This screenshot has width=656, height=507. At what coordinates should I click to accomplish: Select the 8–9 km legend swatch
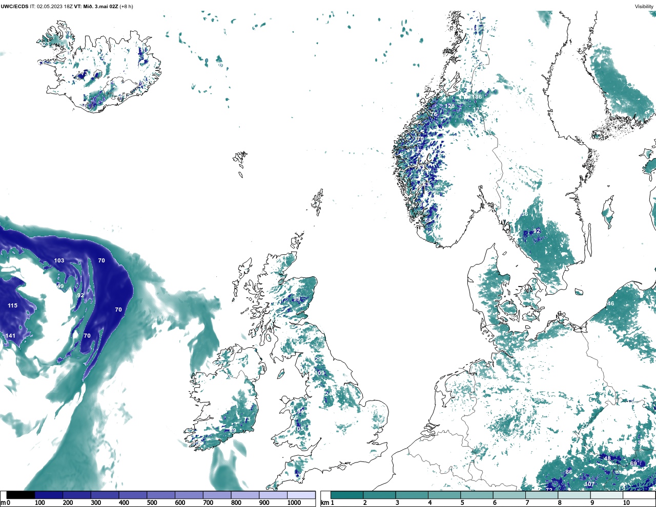coord(574,495)
